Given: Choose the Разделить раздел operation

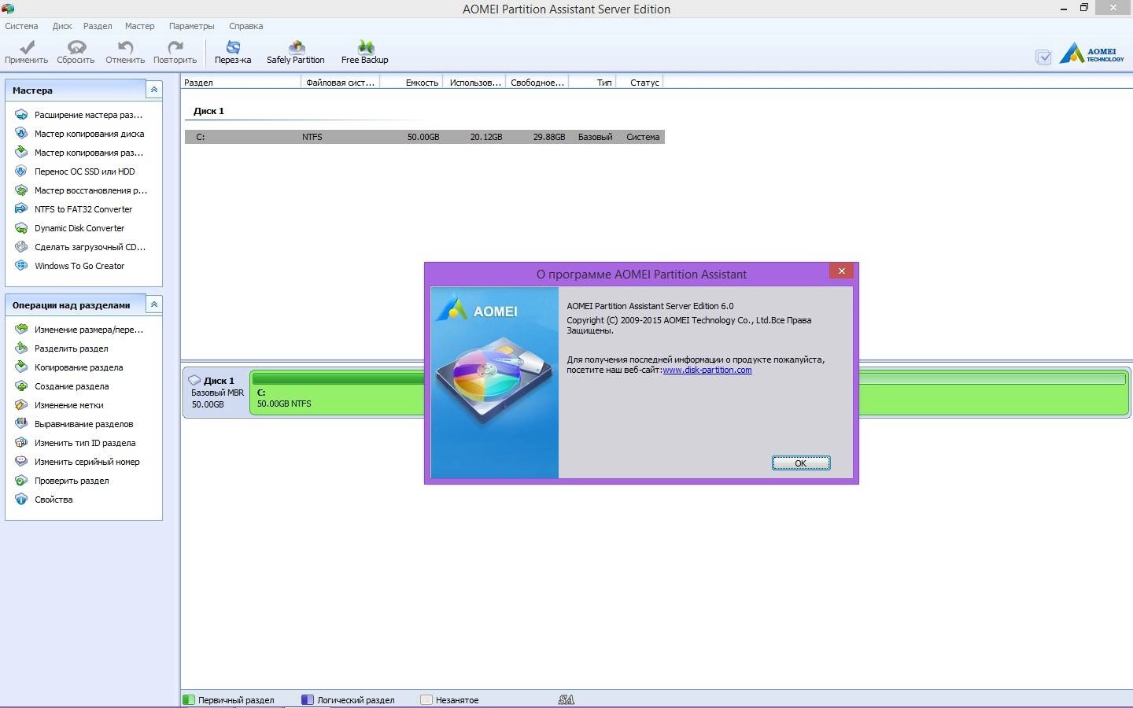Looking at the screenshot, I should tap(62, 348).
